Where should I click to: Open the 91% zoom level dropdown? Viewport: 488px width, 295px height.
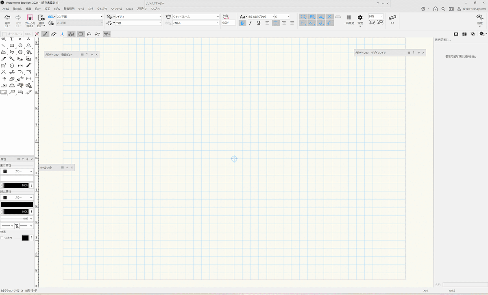click(376, 16)
